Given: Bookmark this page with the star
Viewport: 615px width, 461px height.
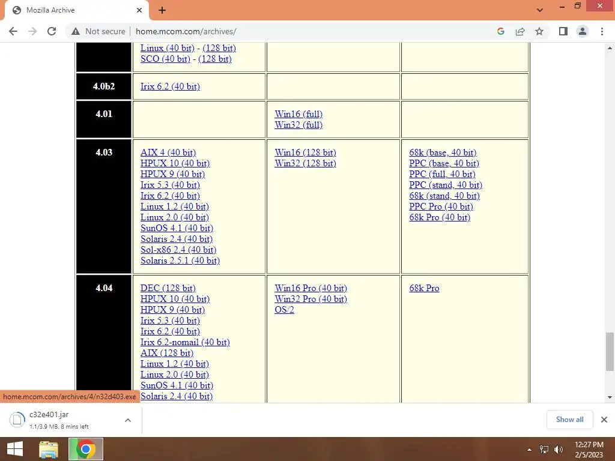Looking at the screenshot, I should pos(539,31).
